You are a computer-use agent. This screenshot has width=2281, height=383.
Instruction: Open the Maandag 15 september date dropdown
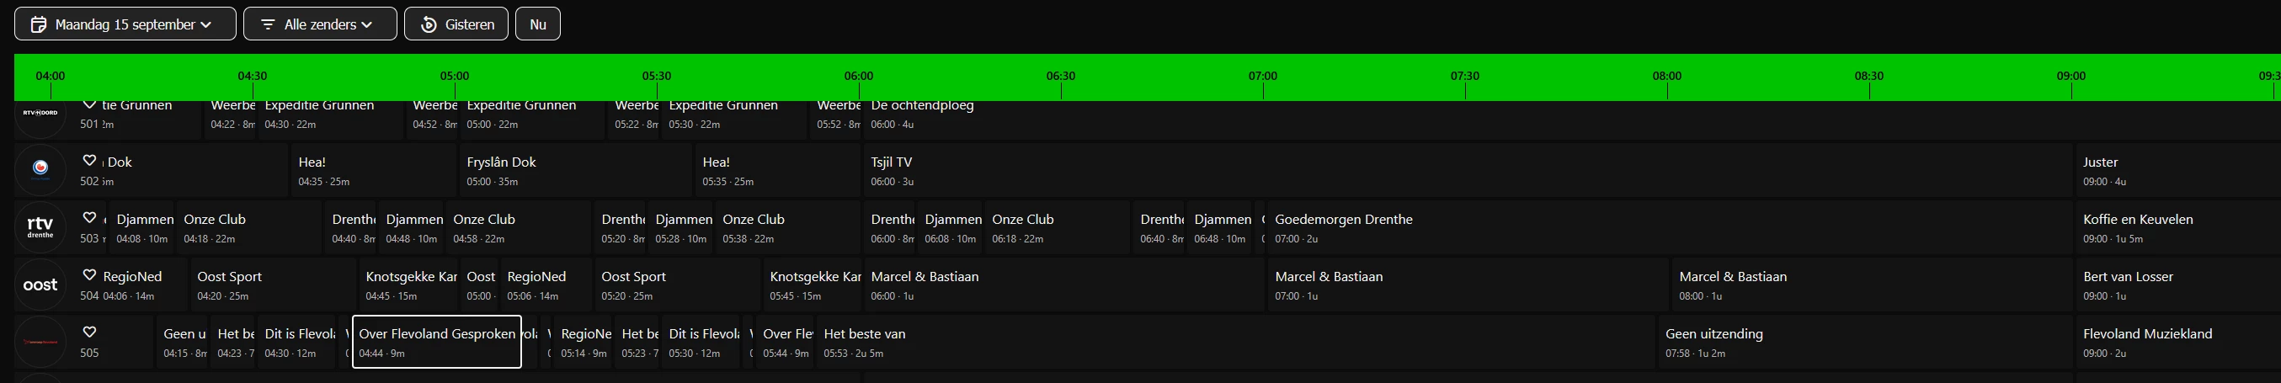click(125, 24)
